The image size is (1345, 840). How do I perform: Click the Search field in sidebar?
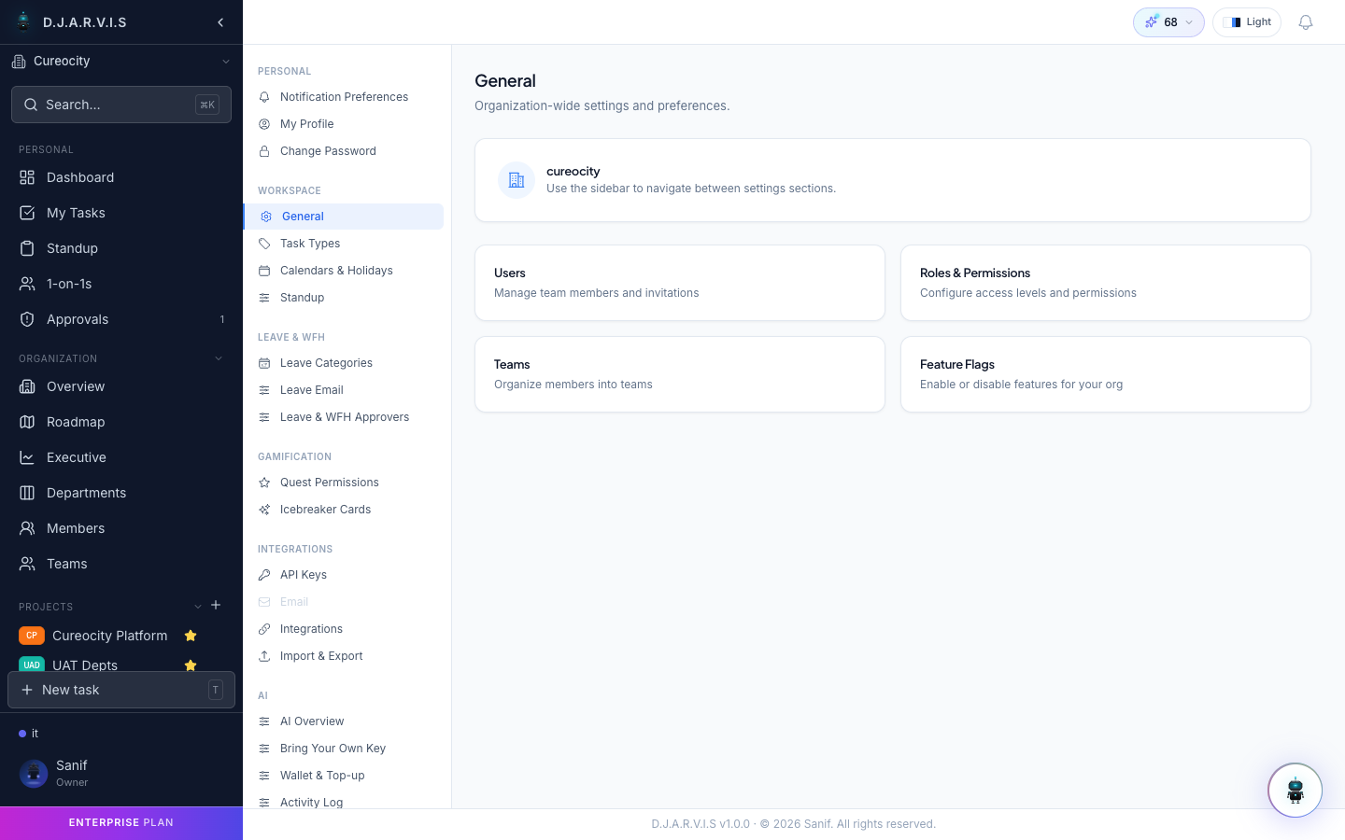click(121, 105)
